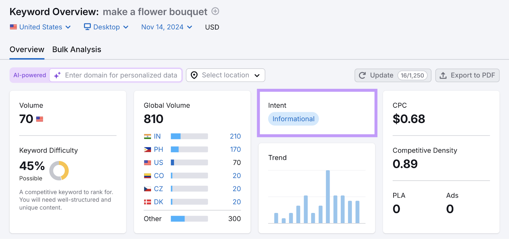The width and height of the screenshot is (509, 239).
Task: Click the AI sparkle icon in domain field
Action: pyautogui.click(x=57, y=75)
